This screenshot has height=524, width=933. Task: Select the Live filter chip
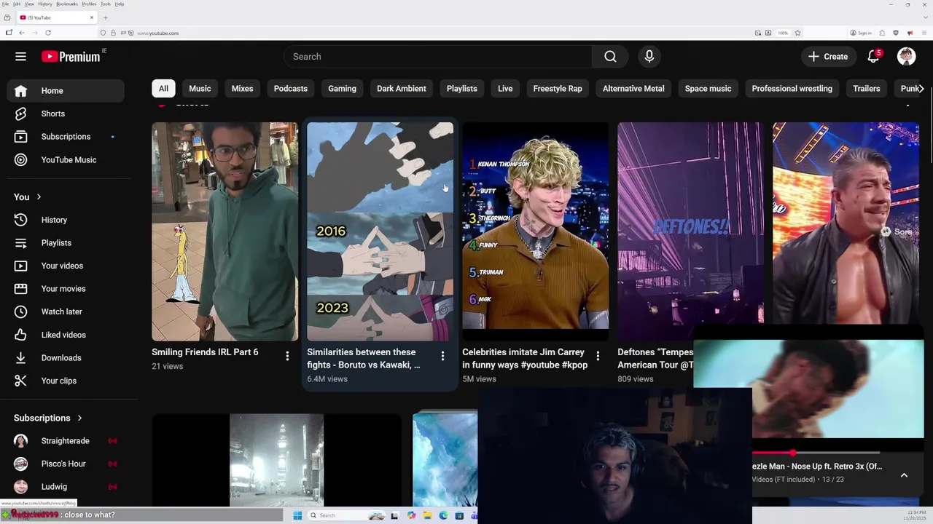click(505, 89)
